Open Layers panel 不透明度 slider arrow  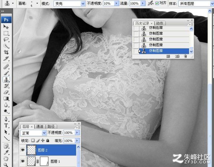tap(77, 132)
